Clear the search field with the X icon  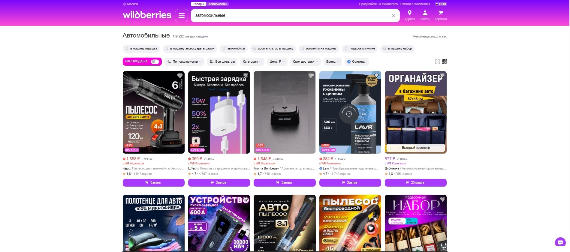click(394, 16)
